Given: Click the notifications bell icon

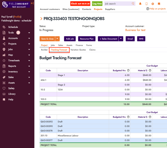Looking at the screenshot, I should [x=140, y=4].
